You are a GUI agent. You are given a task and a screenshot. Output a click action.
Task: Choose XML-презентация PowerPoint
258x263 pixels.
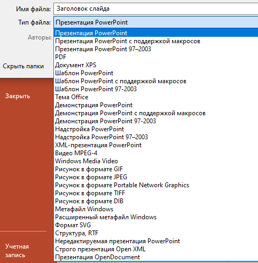(156, 145)
